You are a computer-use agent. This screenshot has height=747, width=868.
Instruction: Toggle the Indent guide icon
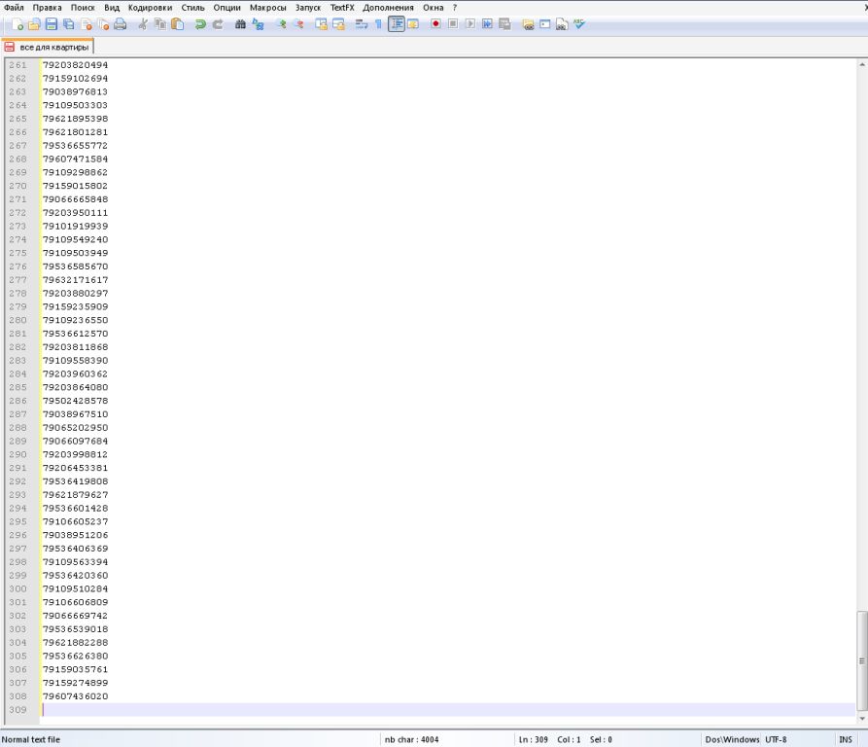(397, 23)
